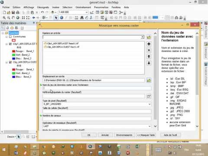
Task: Click the Aide de l'outil button
Action: (170, 135)
